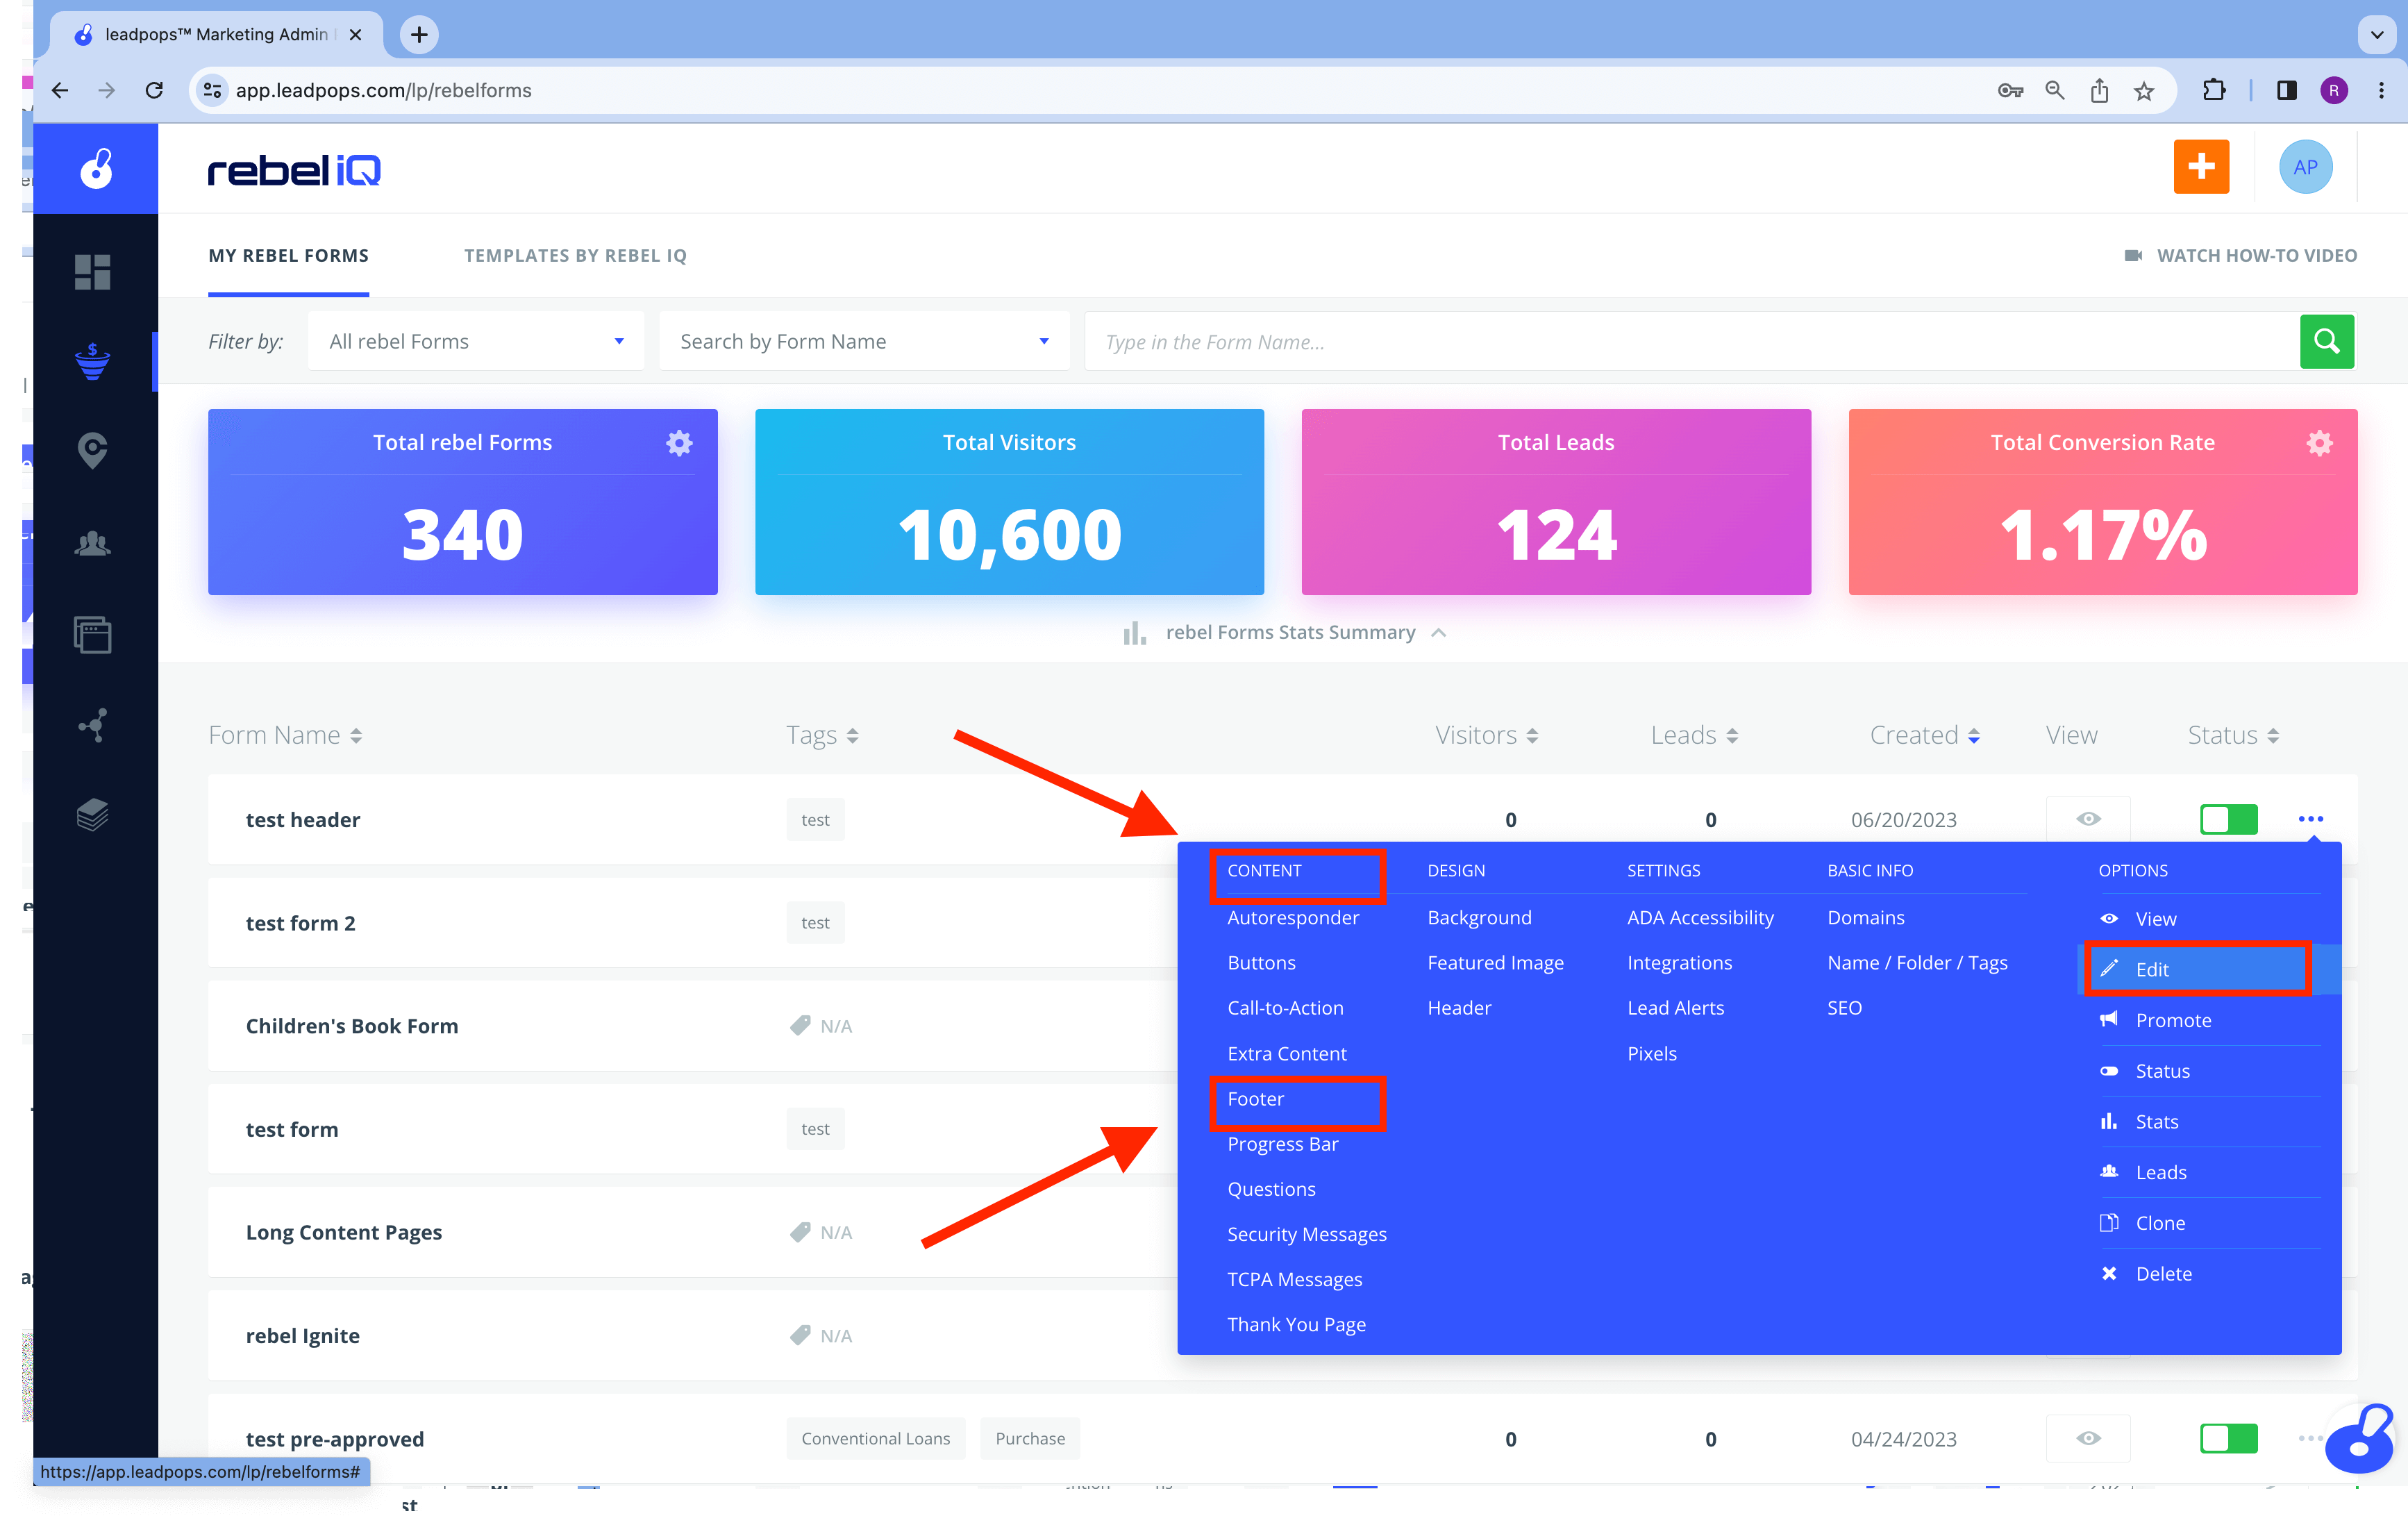Viewport: 2408px width, 1525px height.
Task: Open the dashboard grid icon in sidebar
Action: 93,271
